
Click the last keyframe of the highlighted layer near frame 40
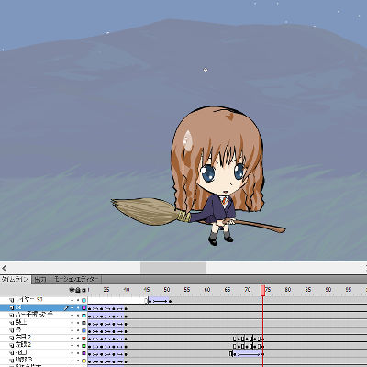click(x=126, y=308)
